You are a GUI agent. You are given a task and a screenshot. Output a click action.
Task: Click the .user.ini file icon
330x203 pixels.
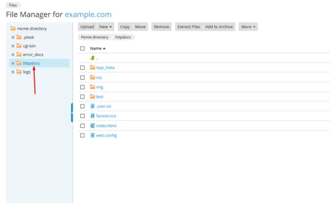[92, 106]
